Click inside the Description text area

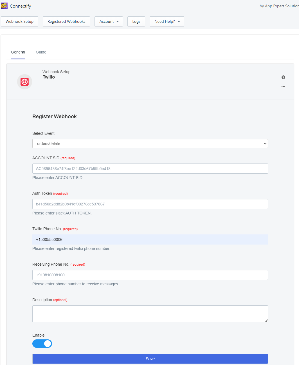[x=150, y=314]
